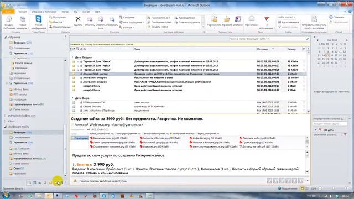This screenshot has width=354, height=199.
Task: Click the message body vertical scrollbar
Action: click(308, 162)
